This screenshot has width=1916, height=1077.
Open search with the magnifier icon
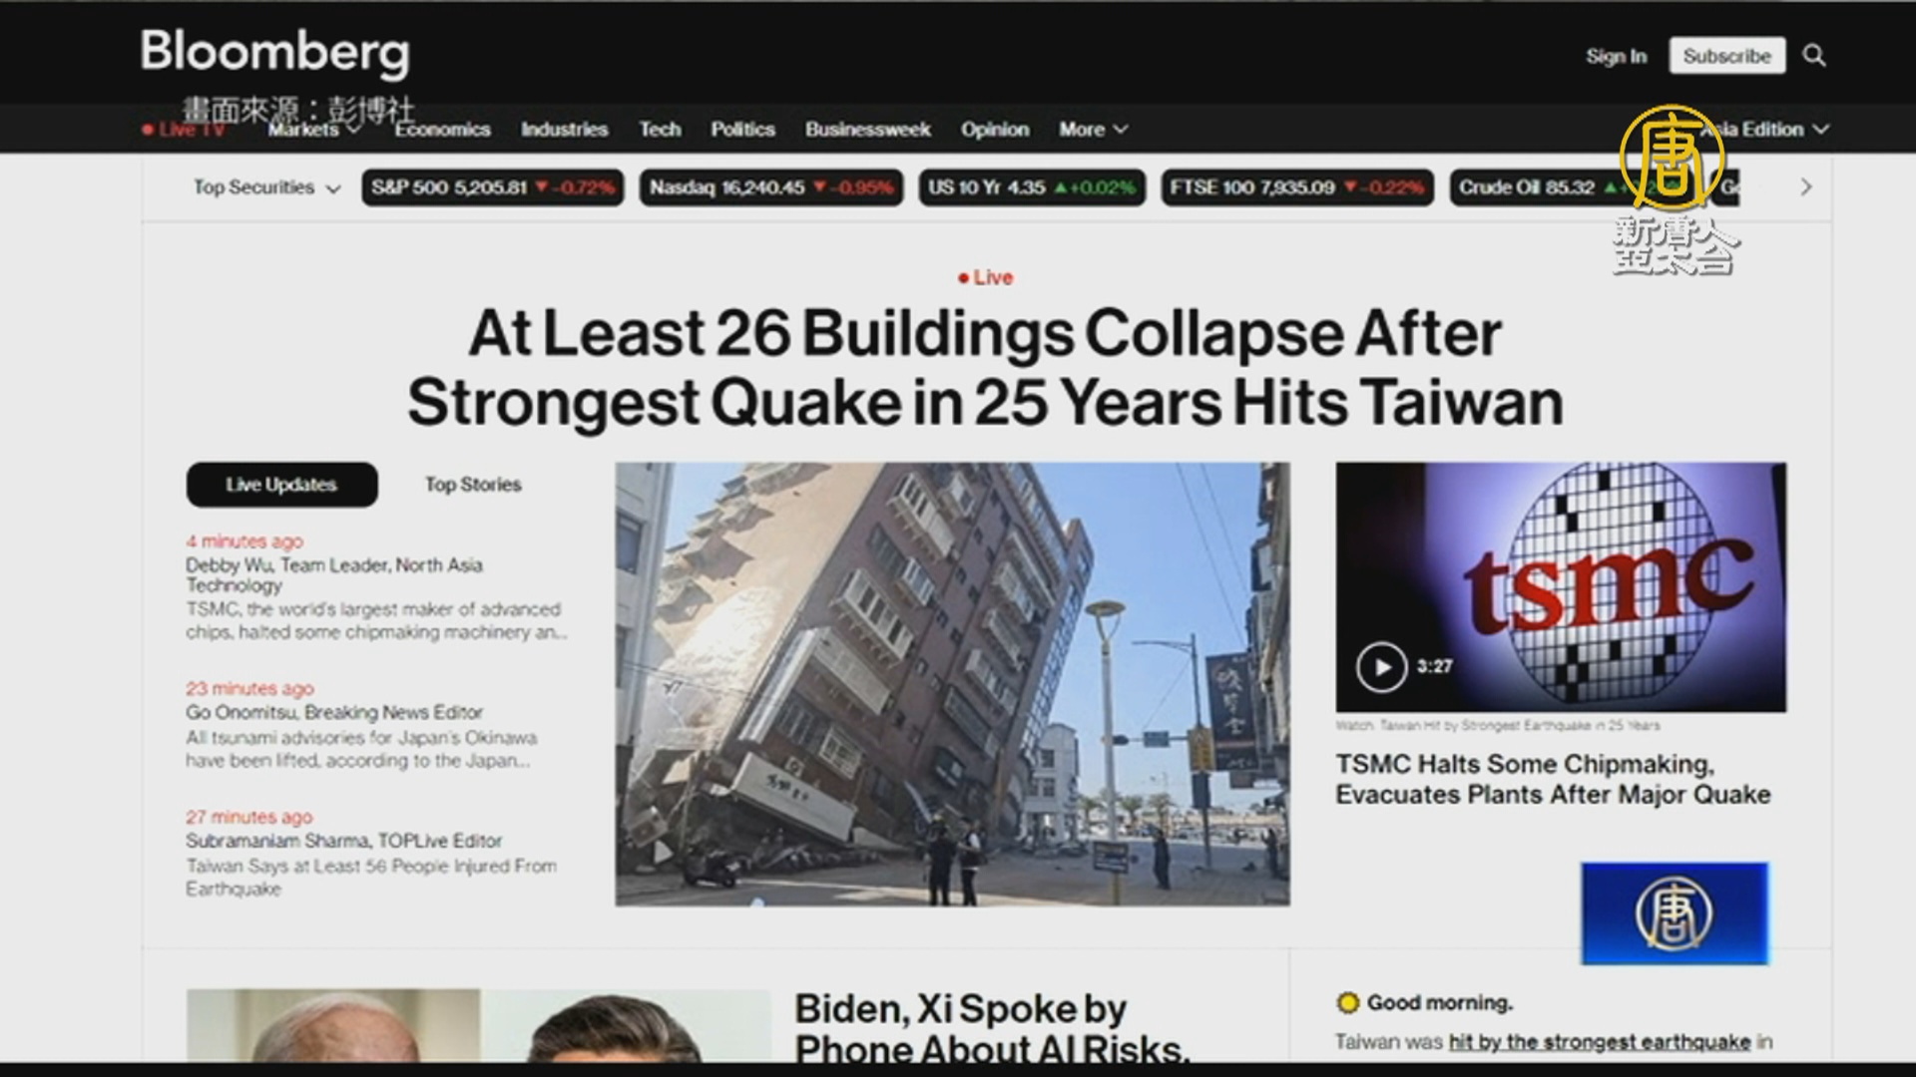[x=1814, y=56]
